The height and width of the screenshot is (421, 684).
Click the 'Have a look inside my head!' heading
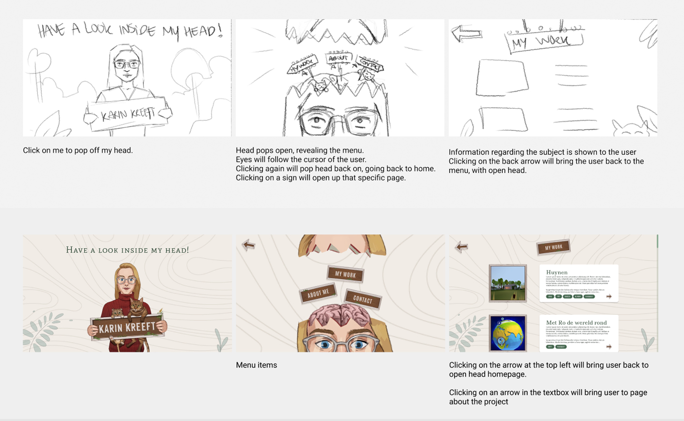pyautogui.click(x=128, y=250)
